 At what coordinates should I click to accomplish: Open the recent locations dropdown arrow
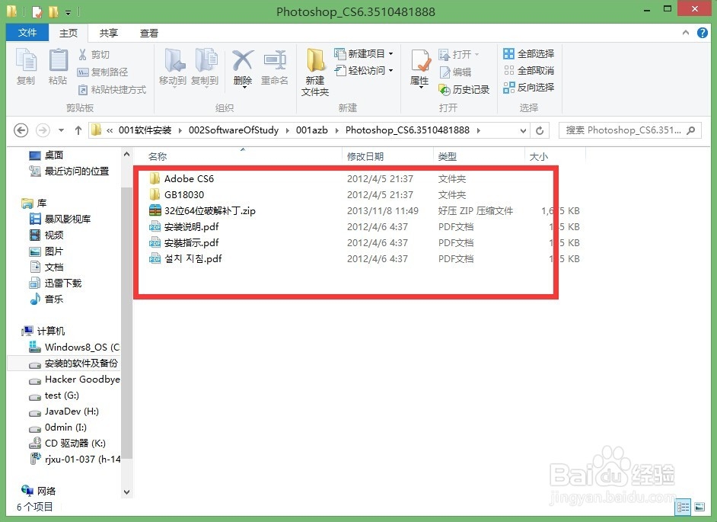pos(62,130)
